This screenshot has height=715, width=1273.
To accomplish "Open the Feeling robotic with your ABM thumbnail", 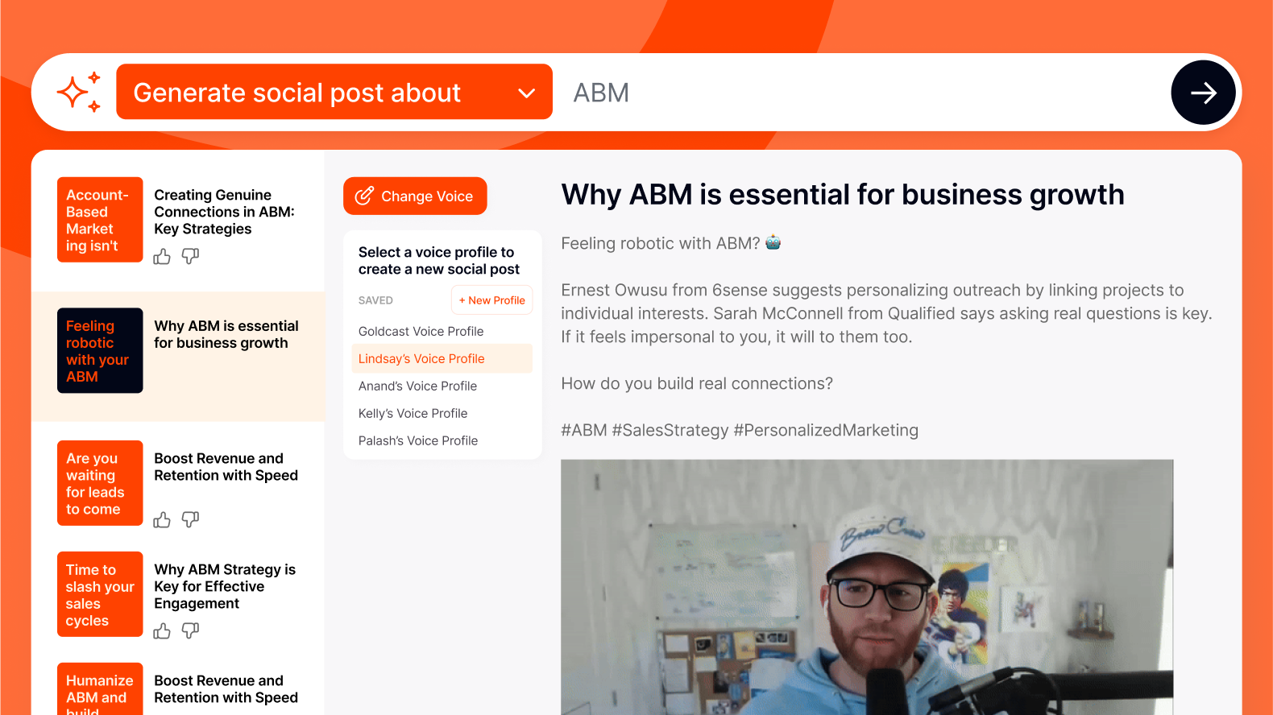I will coord(100,351).
